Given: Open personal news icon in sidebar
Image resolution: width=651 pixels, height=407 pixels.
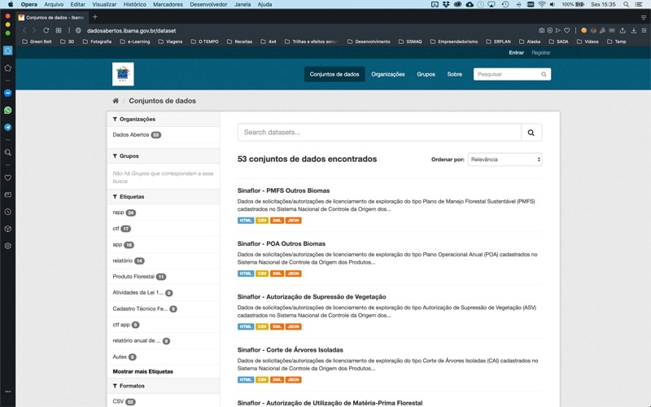Looking at the screenshot, I should 8,195.
